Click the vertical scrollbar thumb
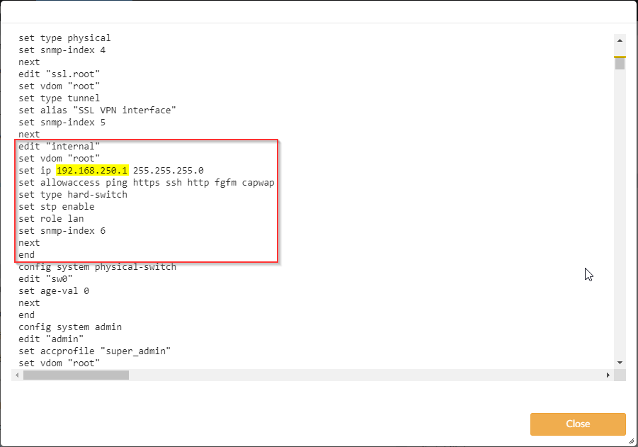The height and width of the screenshot is (447, 638). [620, 63]
